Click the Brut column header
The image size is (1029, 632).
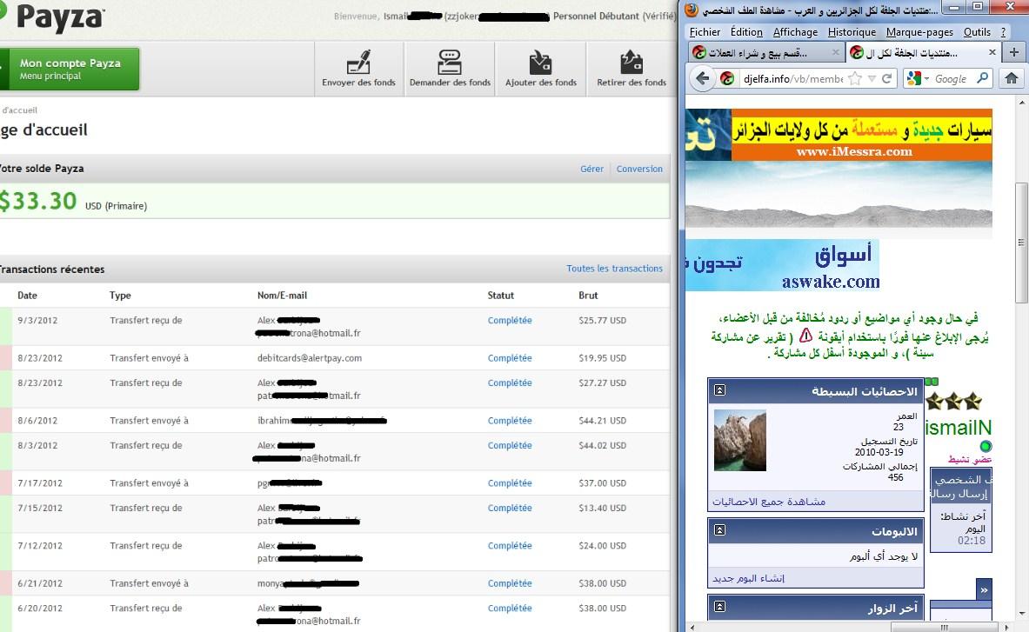coord(588,295)
